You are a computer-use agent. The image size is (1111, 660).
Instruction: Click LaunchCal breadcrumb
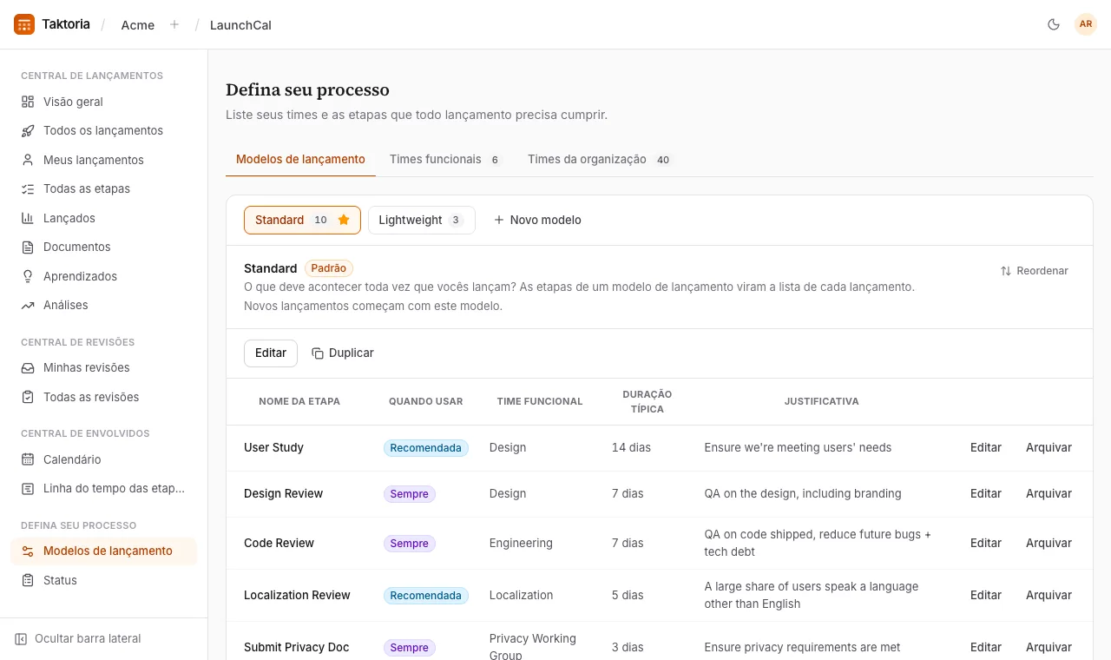pos(240,25)
